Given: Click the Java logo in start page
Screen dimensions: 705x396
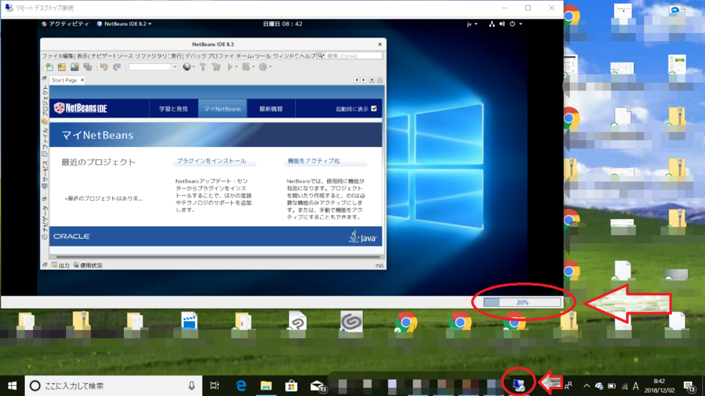Looking at the screenshot, I should pyautogui.click(x=363, y=236).
